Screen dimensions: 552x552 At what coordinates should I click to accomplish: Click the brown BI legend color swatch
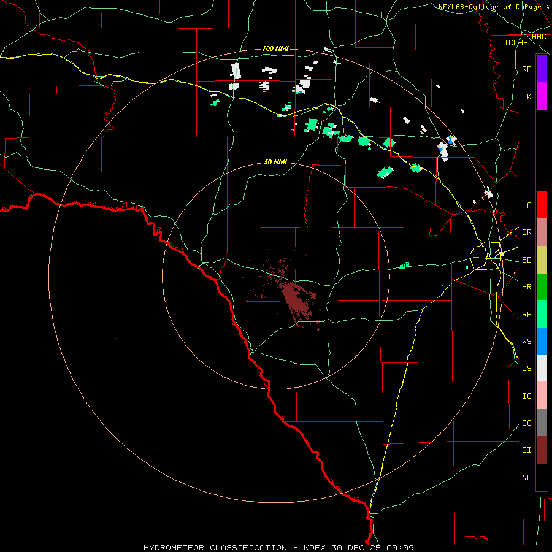(542, 450)
